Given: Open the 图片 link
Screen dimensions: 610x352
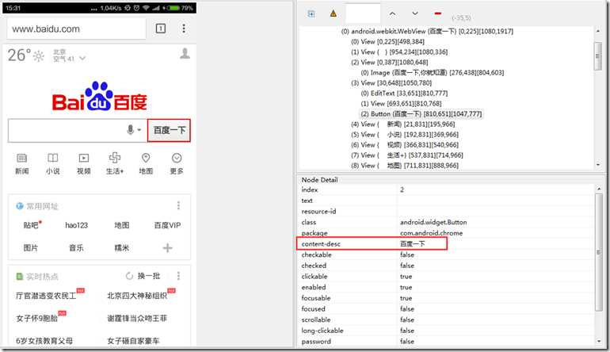Looking at the screenshot, I should [x=31, y=247].
